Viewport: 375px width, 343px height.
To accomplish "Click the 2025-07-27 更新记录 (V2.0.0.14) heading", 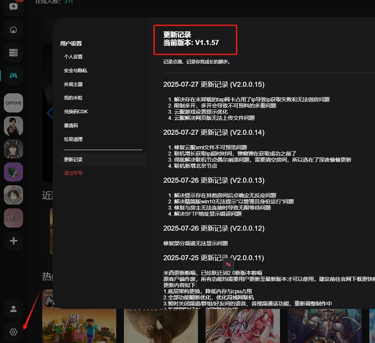I will [214, 132].
